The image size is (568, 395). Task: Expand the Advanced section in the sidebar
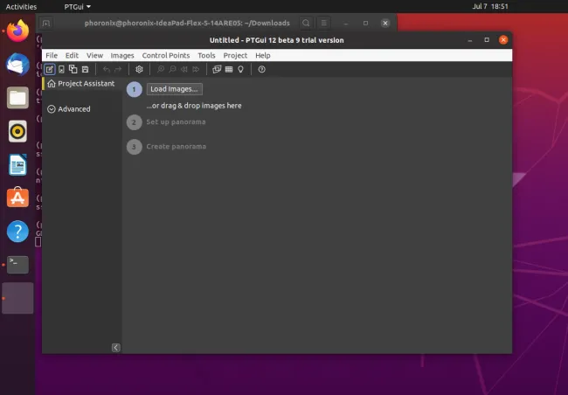[69, 109]
